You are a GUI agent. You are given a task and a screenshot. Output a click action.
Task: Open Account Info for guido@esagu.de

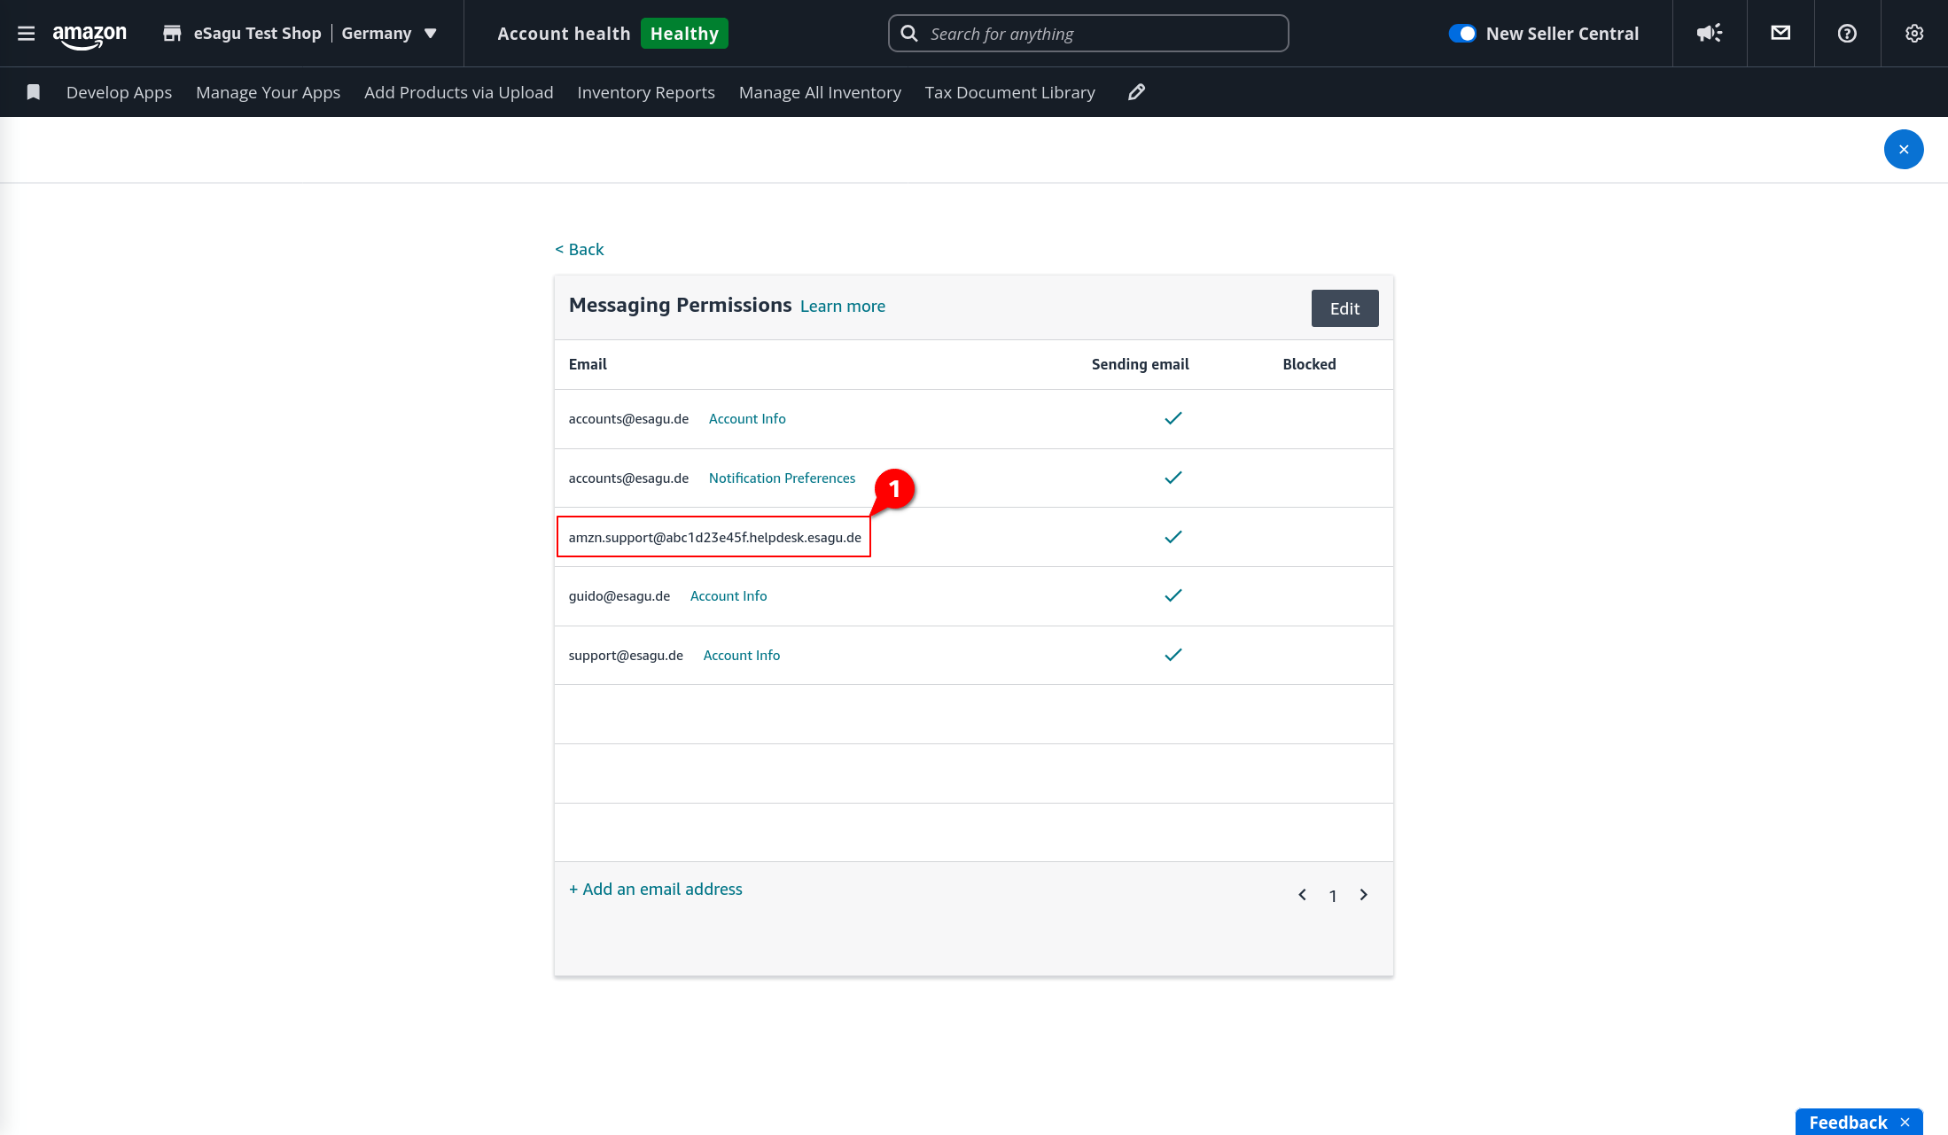point(729,596)
